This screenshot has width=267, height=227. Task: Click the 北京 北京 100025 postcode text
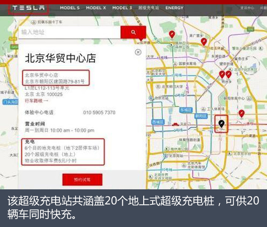pyautogui.click(x=44, y=94)
